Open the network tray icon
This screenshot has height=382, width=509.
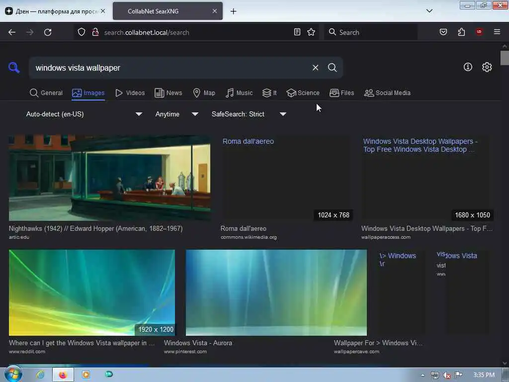435,375
